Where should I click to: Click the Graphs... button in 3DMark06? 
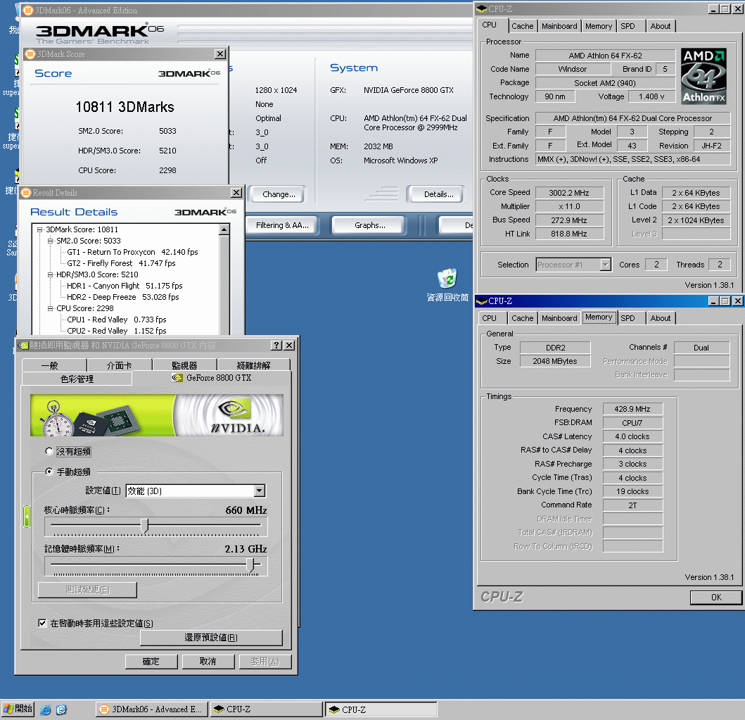tap(369, 225)
